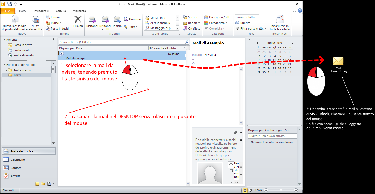
Task: Toggle Da leggere/Letto status
Action: (x=218, y=17)
